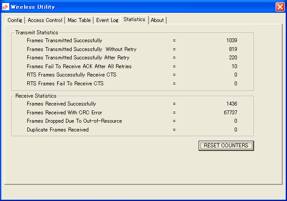Click the "Transmit Statistics" group heading
The height and width of the screenshot is (201, 287).
point(37,33)
